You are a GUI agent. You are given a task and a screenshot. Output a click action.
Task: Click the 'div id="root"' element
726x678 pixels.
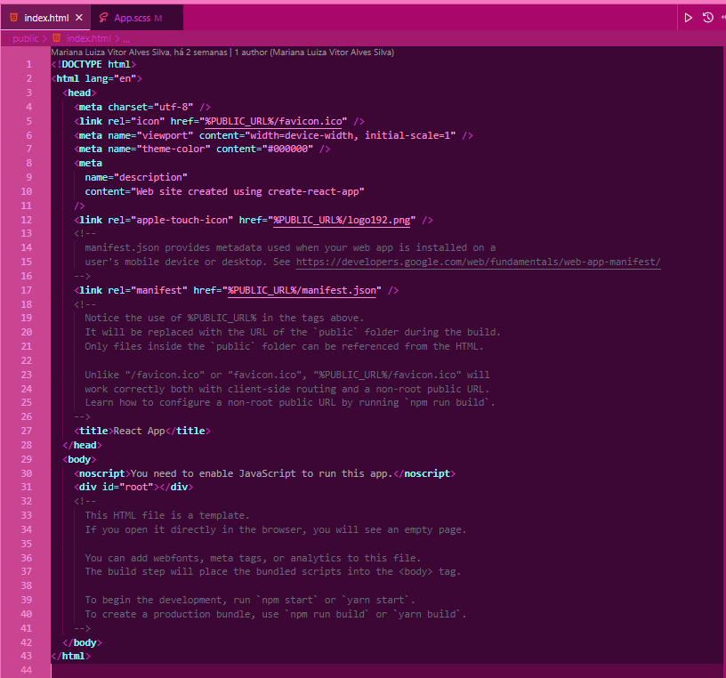coord(133,488)
